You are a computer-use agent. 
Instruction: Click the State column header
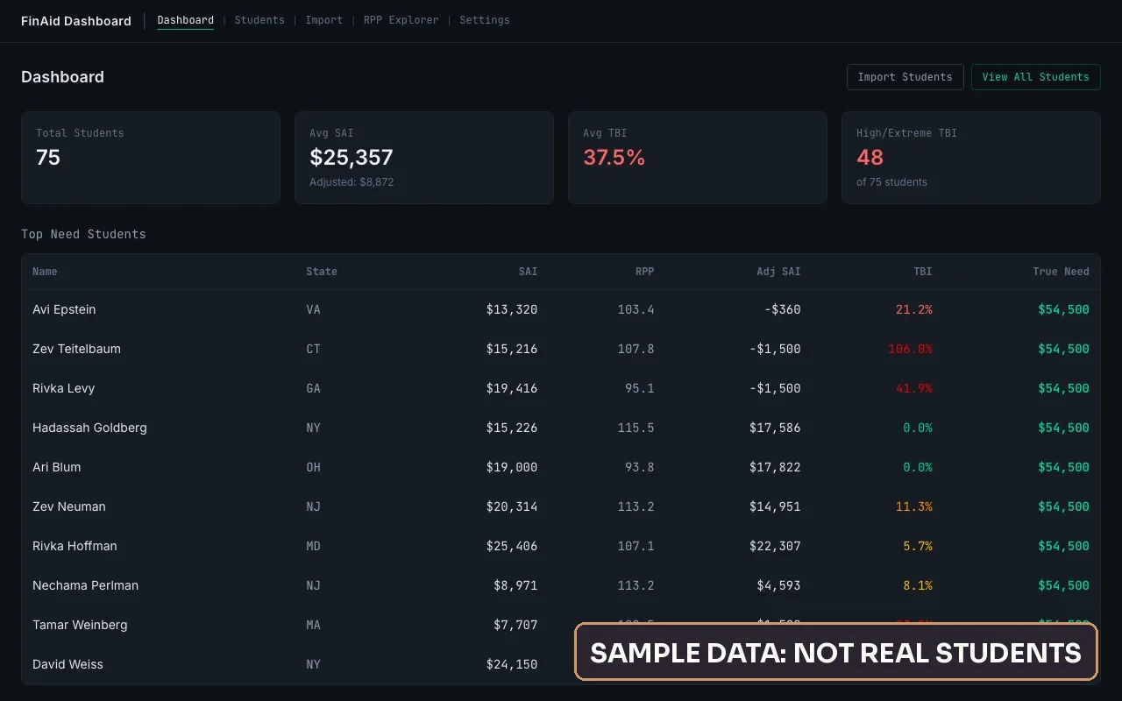[x=322, y=272]
